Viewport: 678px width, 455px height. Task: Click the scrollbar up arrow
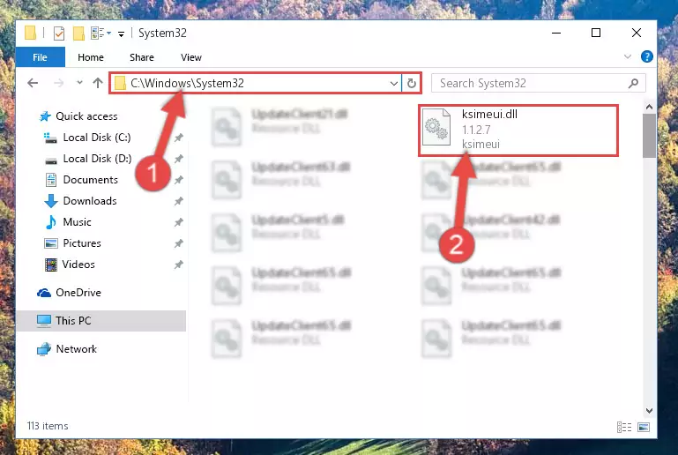pos(649,107)
